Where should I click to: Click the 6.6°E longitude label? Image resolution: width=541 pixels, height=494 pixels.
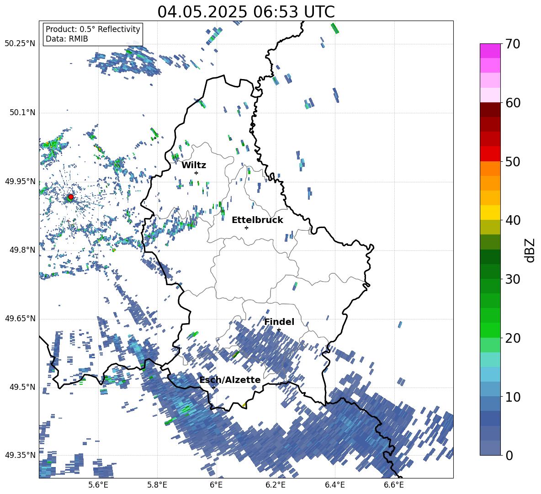[x=394, y=485]
